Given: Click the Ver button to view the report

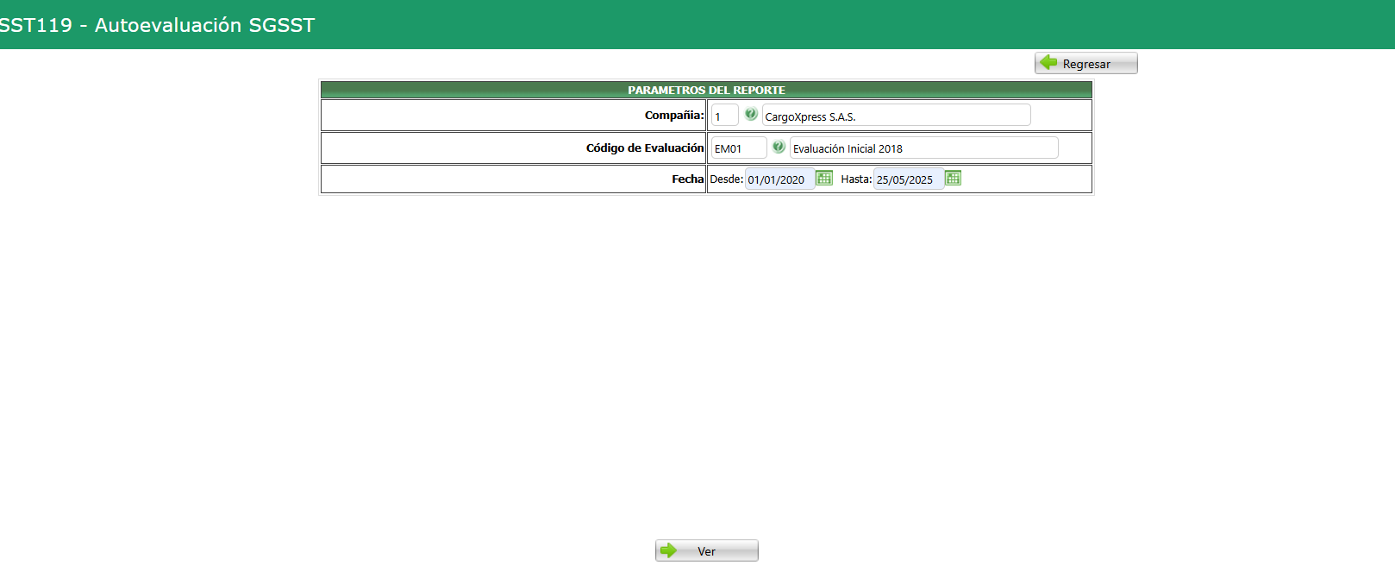Looking at the screenshot, I should (x=706, y=550).
